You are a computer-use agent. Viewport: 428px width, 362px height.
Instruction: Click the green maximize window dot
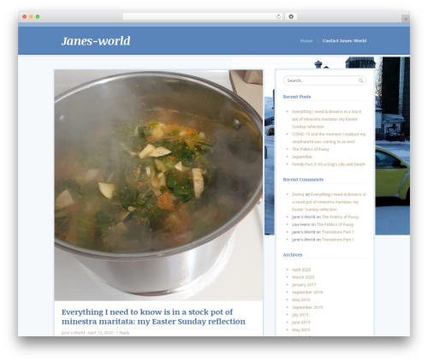(38, 16)
